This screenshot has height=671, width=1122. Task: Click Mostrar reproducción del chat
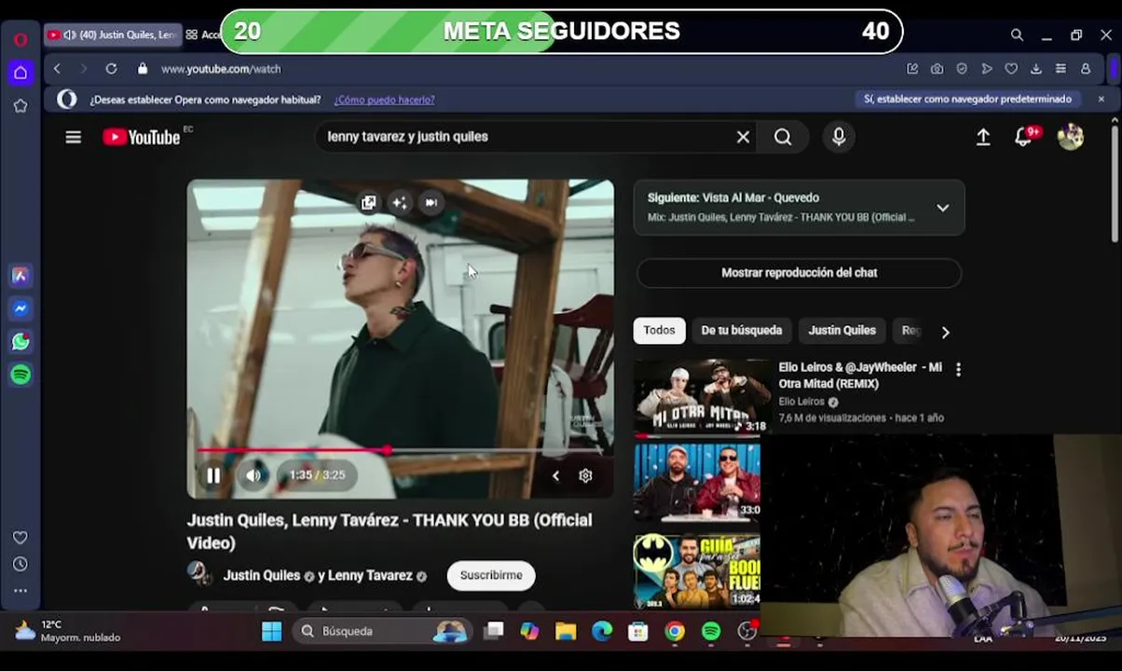click(x=799, y=273)
